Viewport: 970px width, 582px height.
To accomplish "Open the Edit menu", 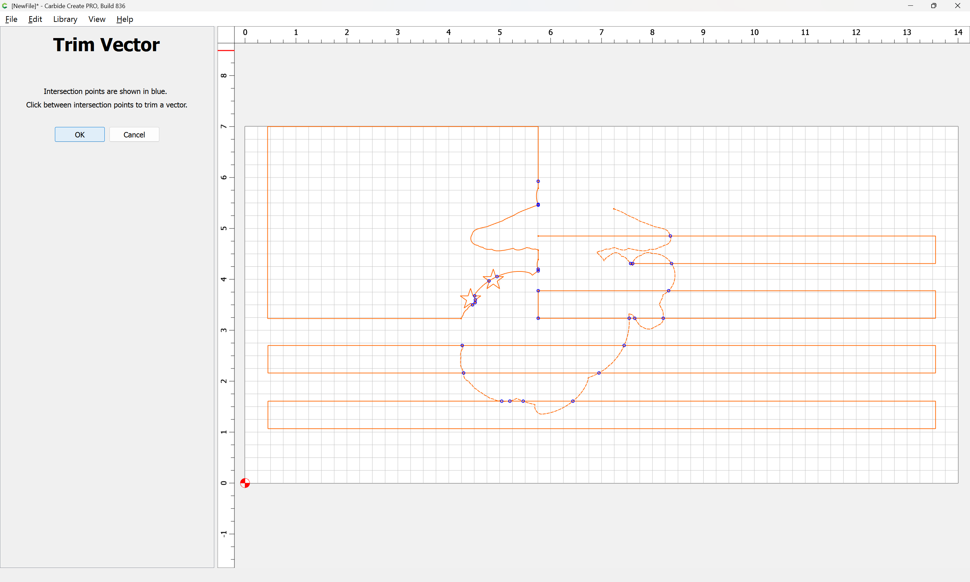I will coord(35,19).
